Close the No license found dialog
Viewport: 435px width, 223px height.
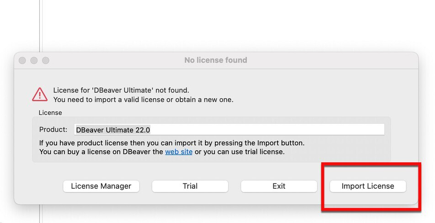click(x=22, y=60)
